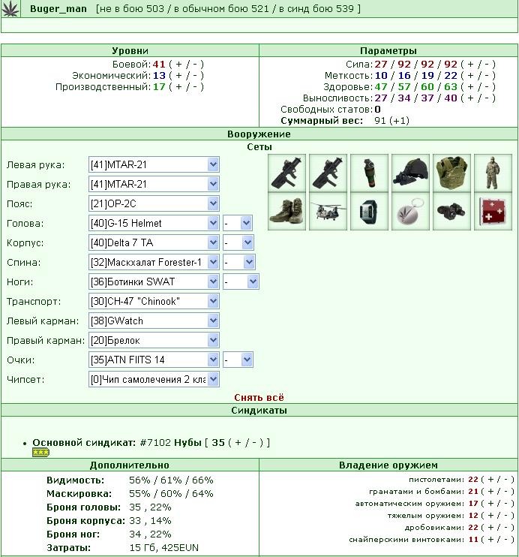Open the Нубы syndicate link
Viewport: 519px width, 557px height.
(187, 443)
